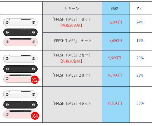Select the 【先着20名様】 red label

(71, 61)
